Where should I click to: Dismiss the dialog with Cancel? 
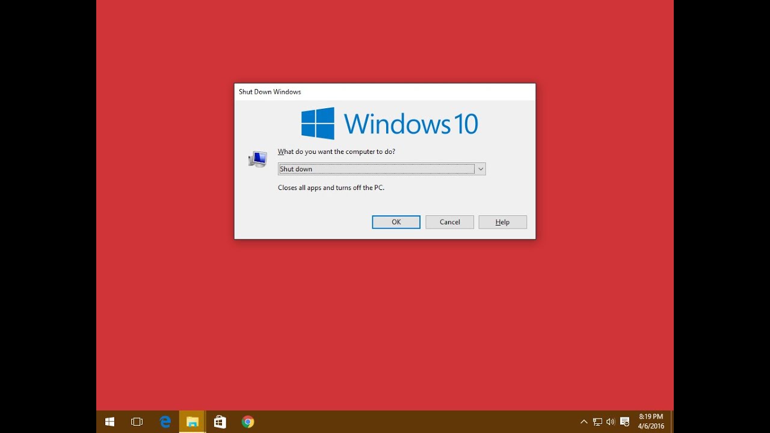click(449, 222)
